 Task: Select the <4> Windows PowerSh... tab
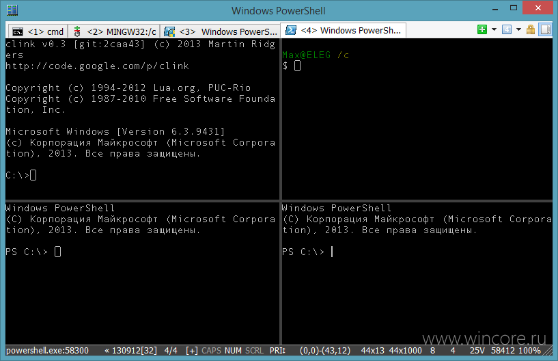coord(344,31)
